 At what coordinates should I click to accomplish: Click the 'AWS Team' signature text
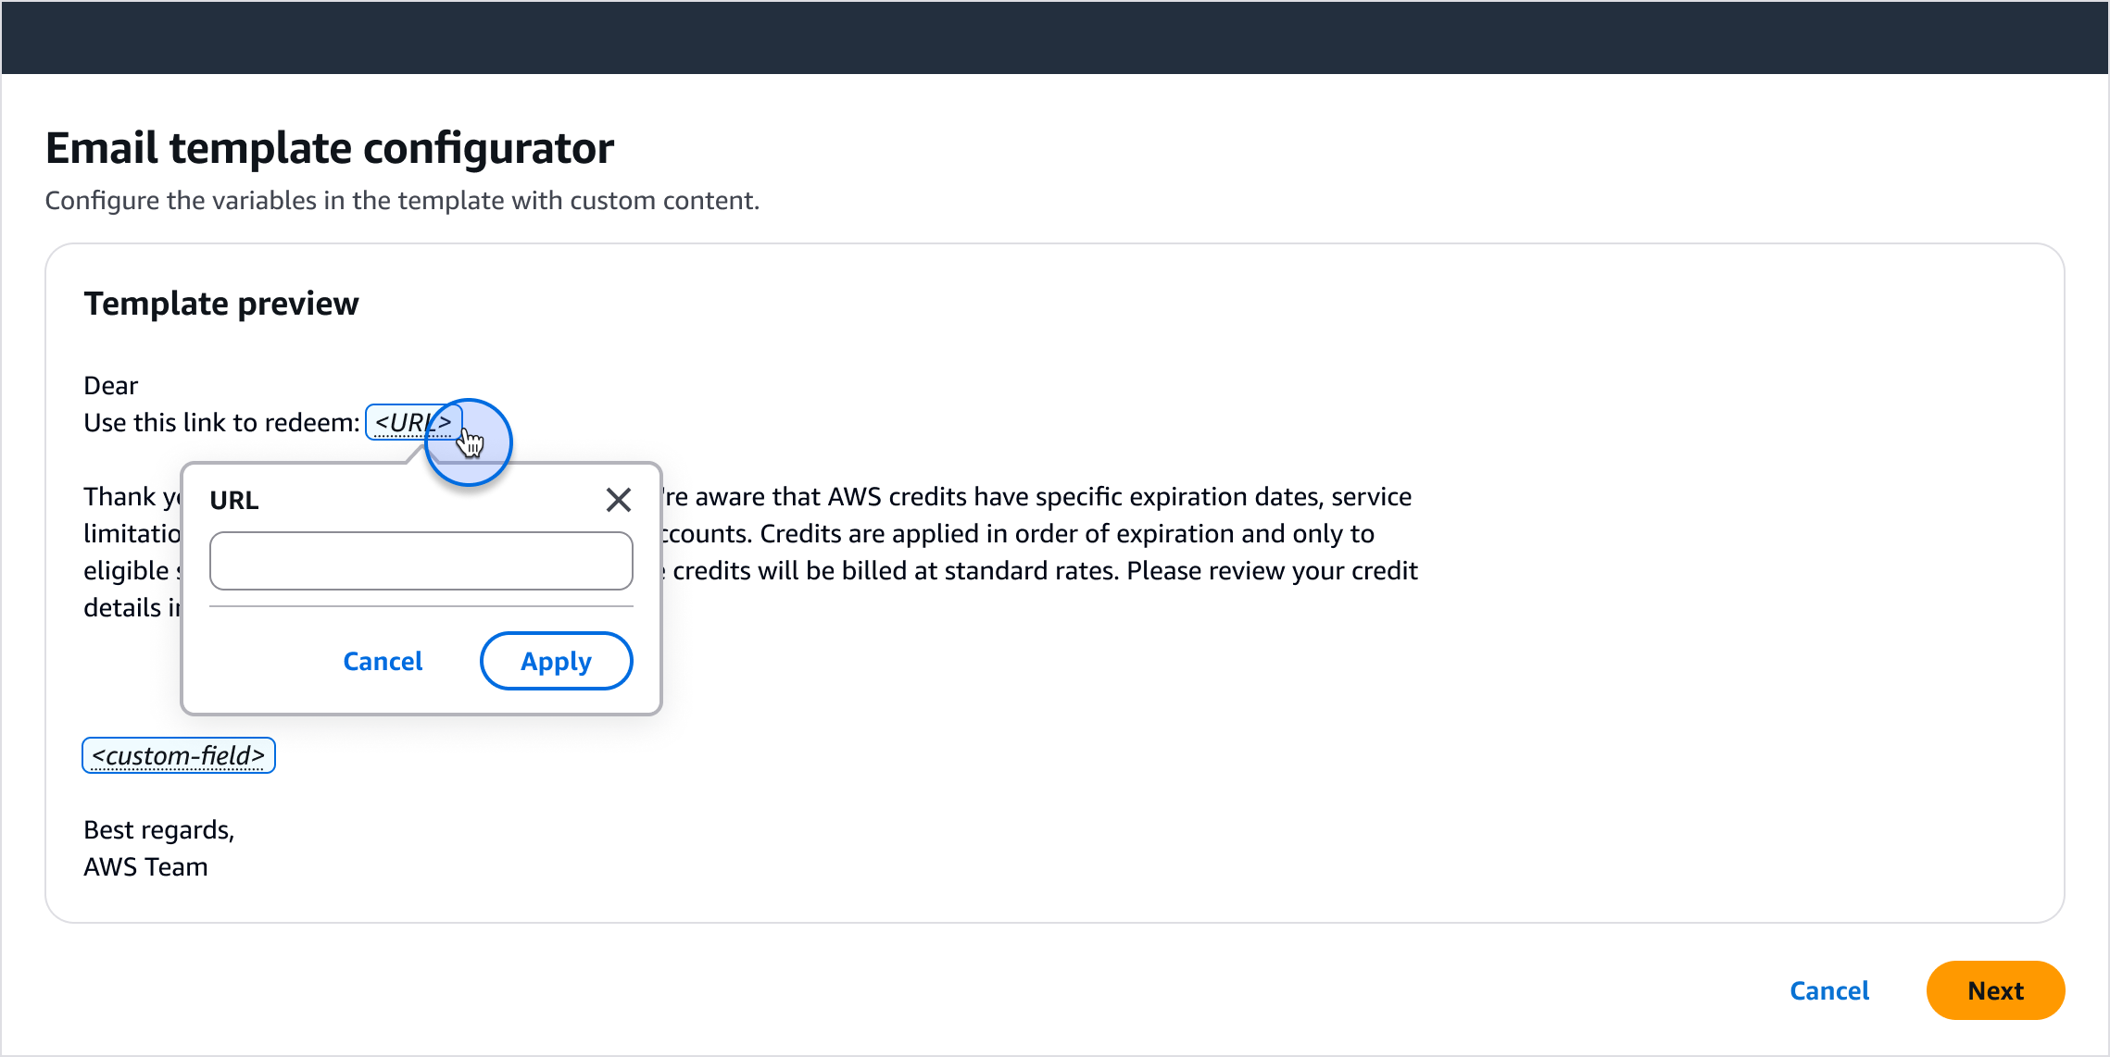pyautogui.click(x=145, y=867)
